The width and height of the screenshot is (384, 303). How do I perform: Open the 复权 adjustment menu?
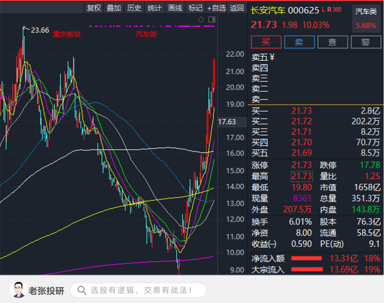click(94, 8)
